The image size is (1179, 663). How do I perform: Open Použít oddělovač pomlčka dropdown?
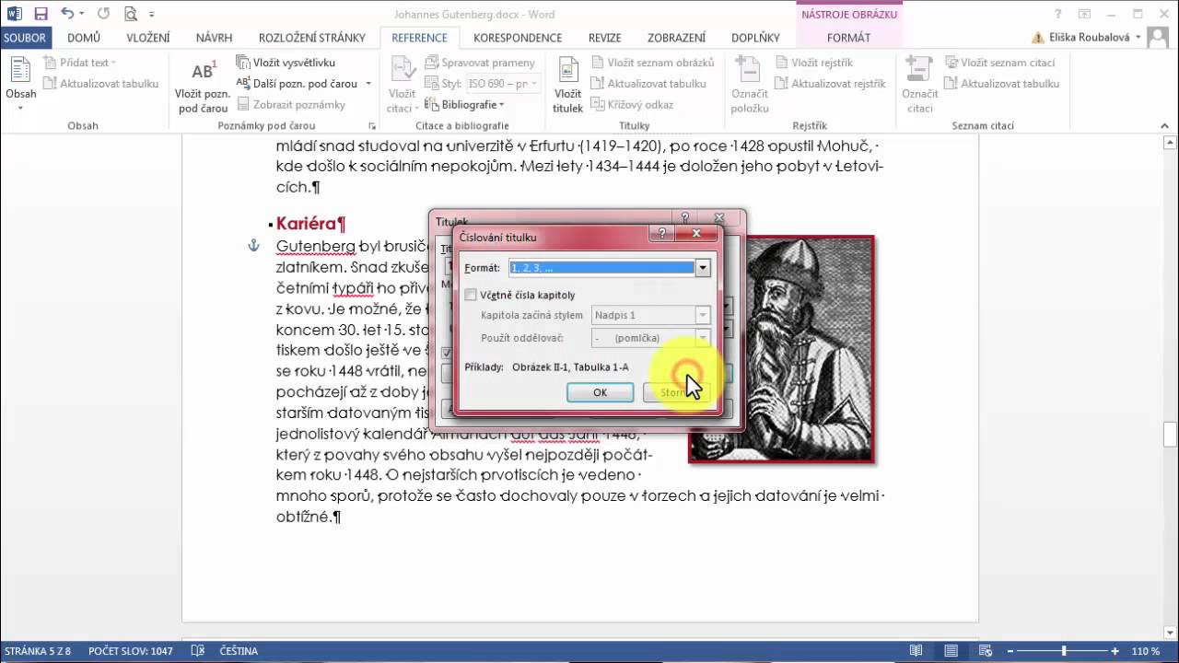click(703, 338)
